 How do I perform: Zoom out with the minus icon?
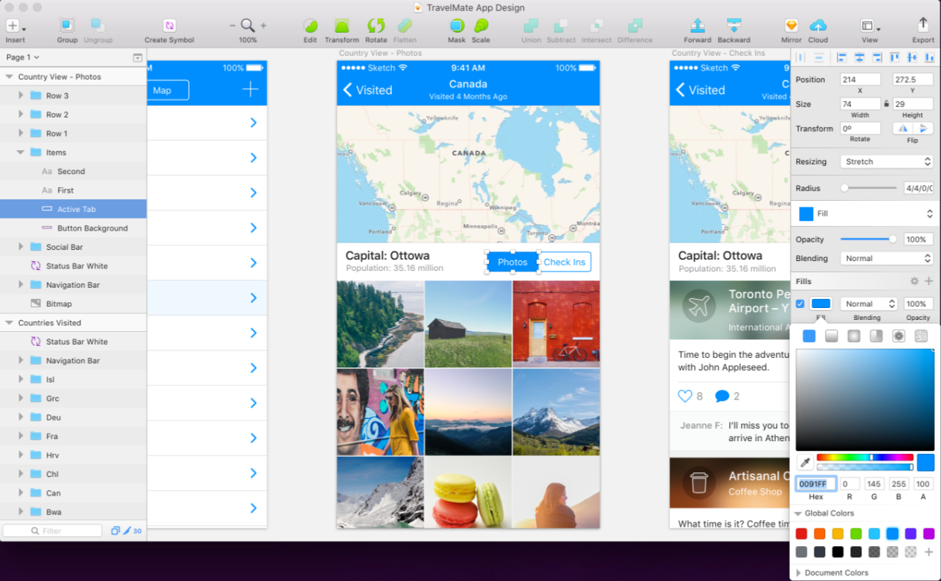point(233,25)
